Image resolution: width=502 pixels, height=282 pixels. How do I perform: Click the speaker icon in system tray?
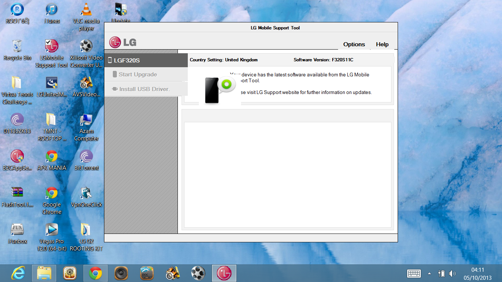click(x=453, y=273)
